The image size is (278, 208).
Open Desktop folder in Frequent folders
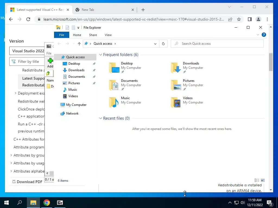(x=125, y=67)
